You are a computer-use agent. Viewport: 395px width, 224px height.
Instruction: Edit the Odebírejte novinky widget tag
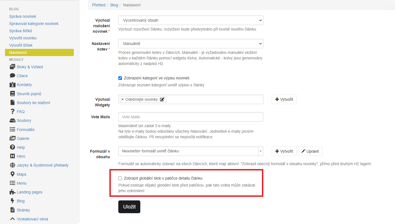[162, 99]
